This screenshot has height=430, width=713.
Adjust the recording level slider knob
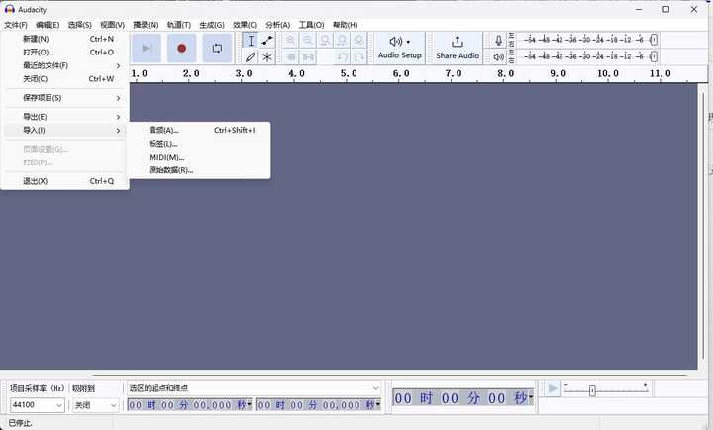654,40
